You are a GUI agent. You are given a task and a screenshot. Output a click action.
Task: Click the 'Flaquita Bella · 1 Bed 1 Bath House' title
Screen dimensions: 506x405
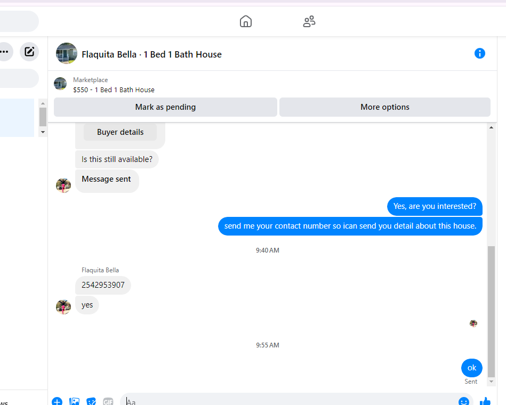click(x=151, y=54)
